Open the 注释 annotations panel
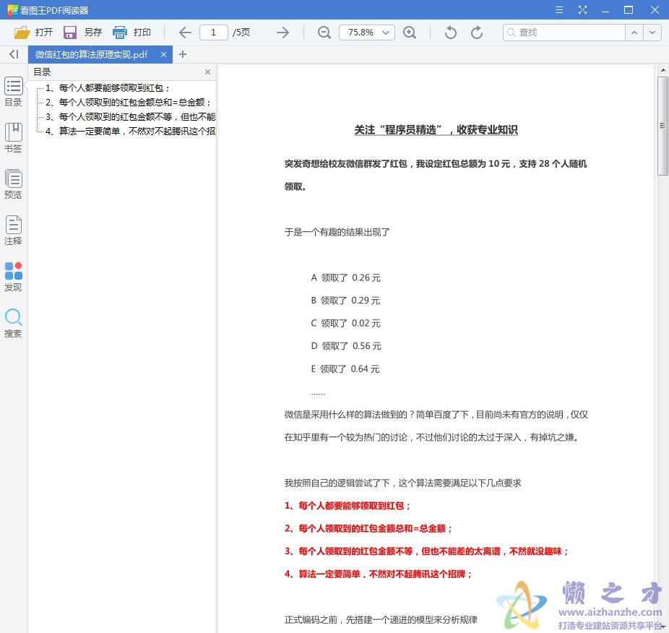The height and width of the screenshot is (633, 669). tap(13, 231)
